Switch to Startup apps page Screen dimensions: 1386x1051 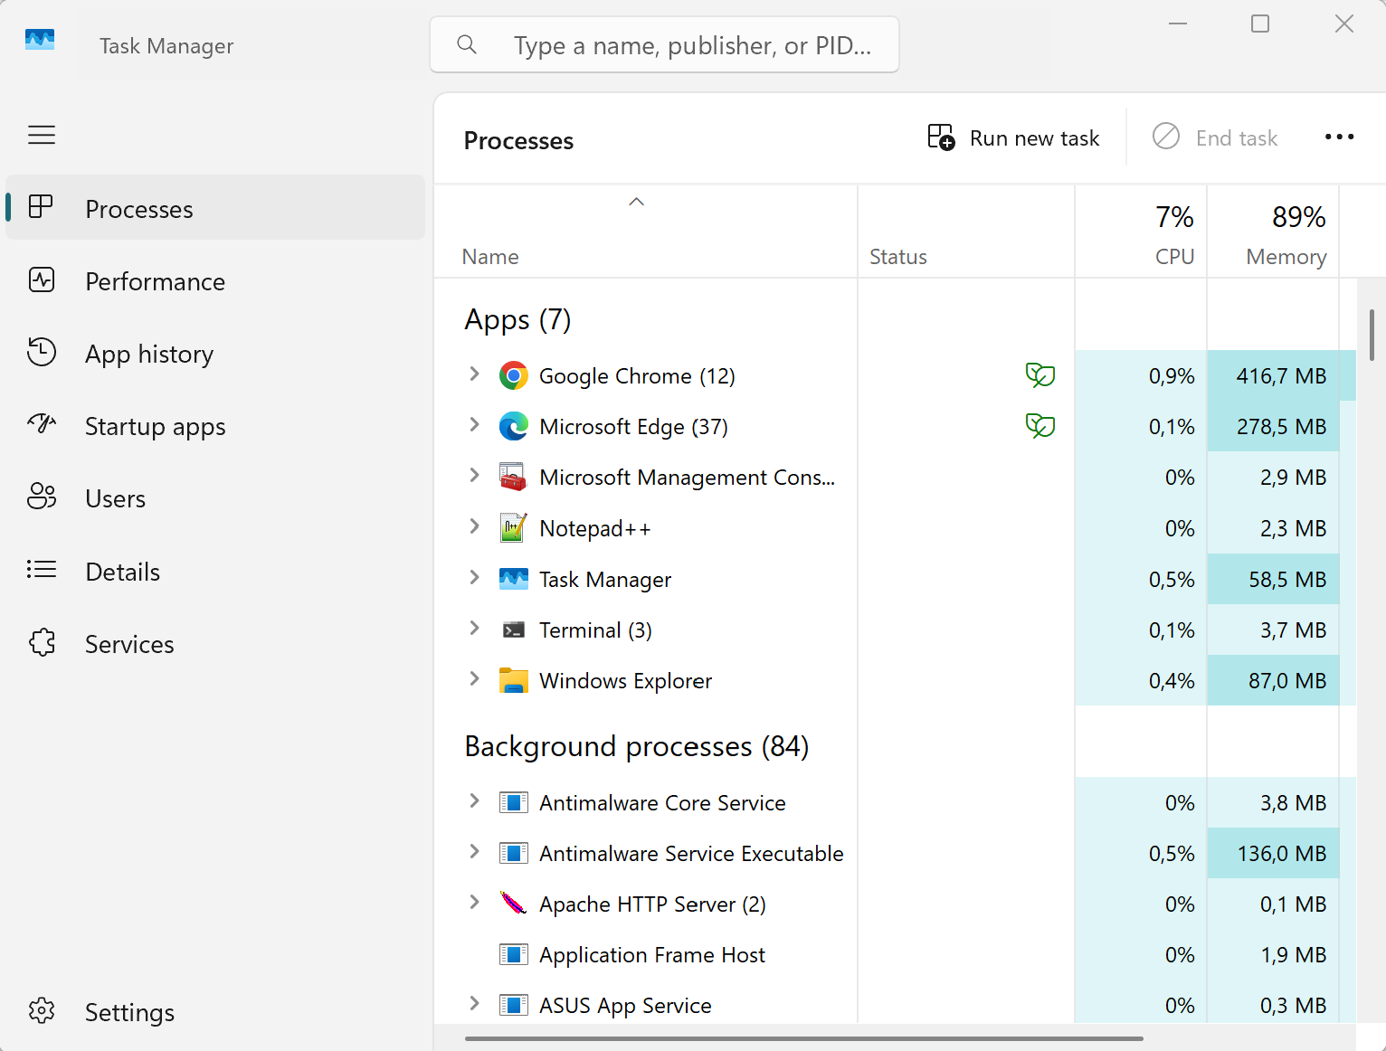pos(155,426)
